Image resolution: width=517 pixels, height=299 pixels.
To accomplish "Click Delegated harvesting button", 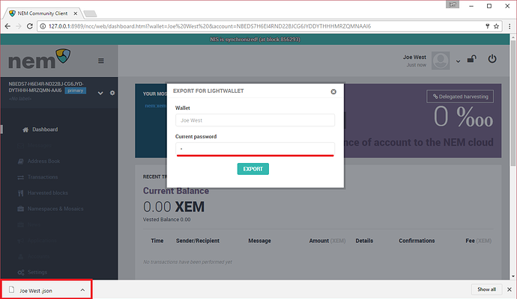I will (x=460, y=96).
